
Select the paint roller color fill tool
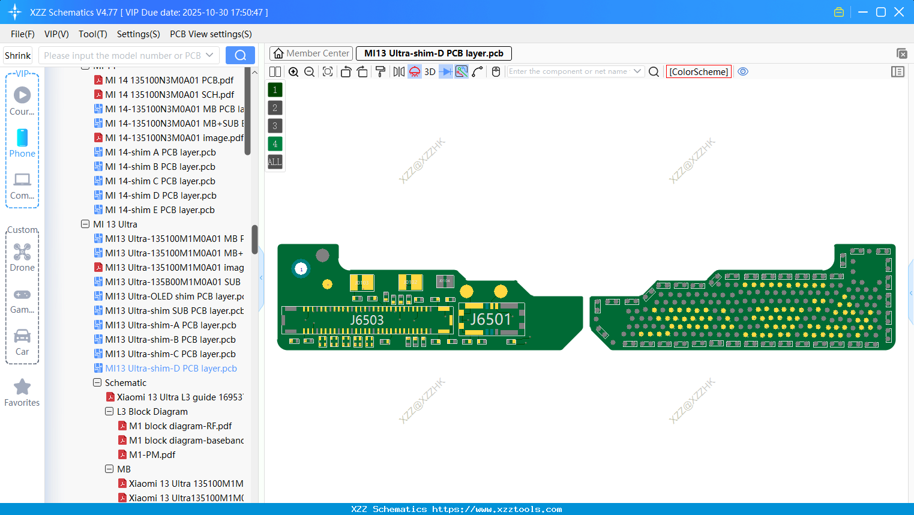pos(380,71)
